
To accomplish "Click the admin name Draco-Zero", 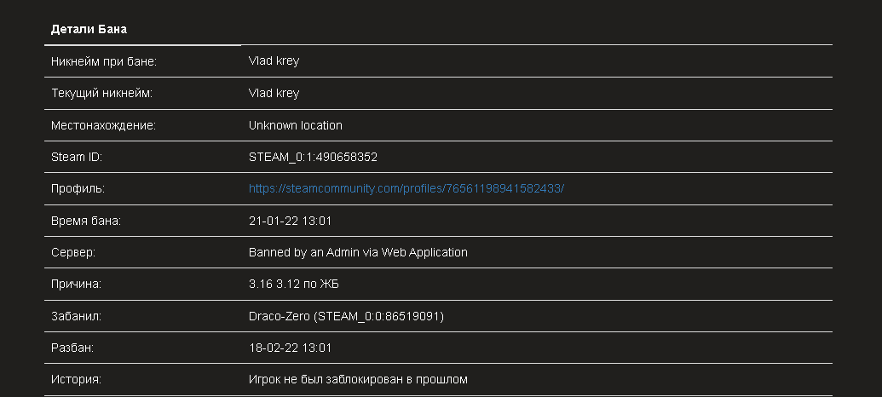I will (x=280, y=316).
